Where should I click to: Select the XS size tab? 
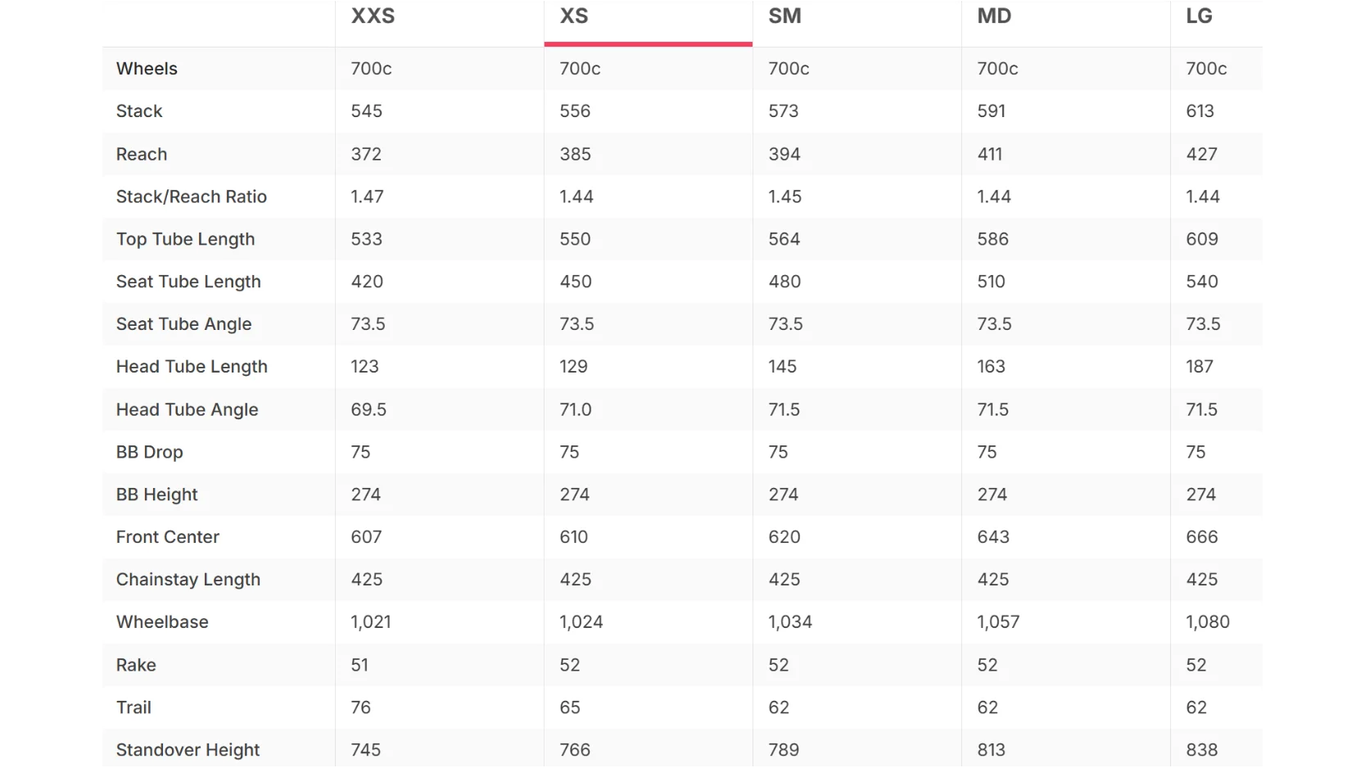click(x=574, y=16)
